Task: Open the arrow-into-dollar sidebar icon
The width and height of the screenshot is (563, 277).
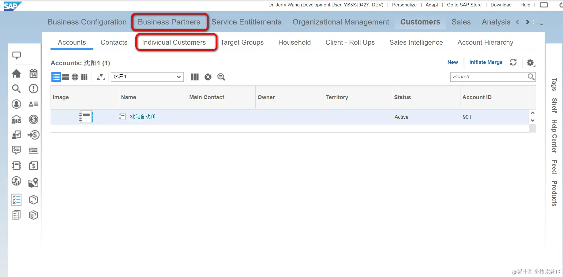Action: point(33,135)
